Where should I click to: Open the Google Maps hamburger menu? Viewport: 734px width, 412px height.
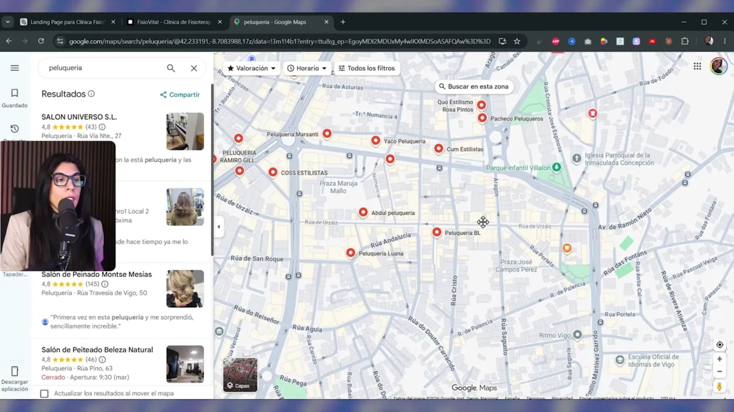point(14,68)
